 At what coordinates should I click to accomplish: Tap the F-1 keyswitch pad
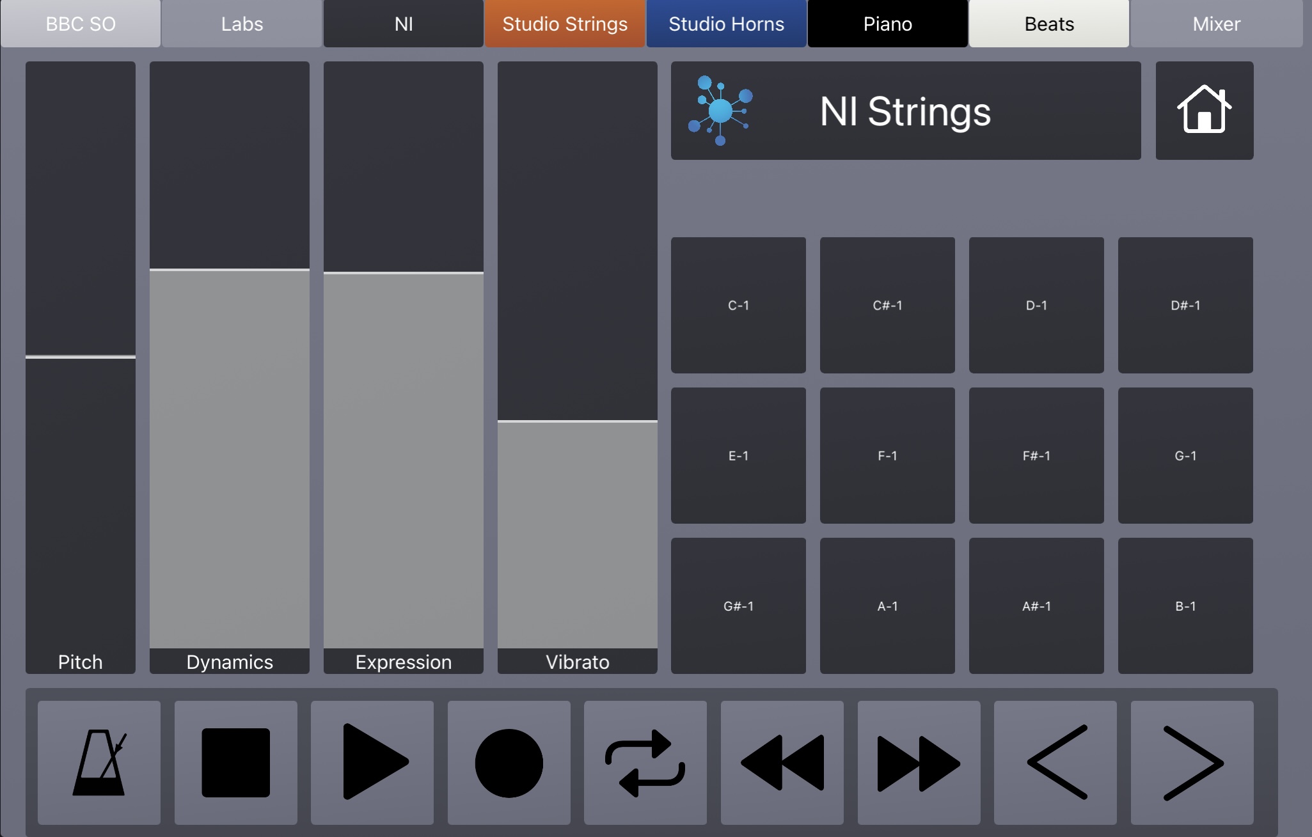pos(887,455)
